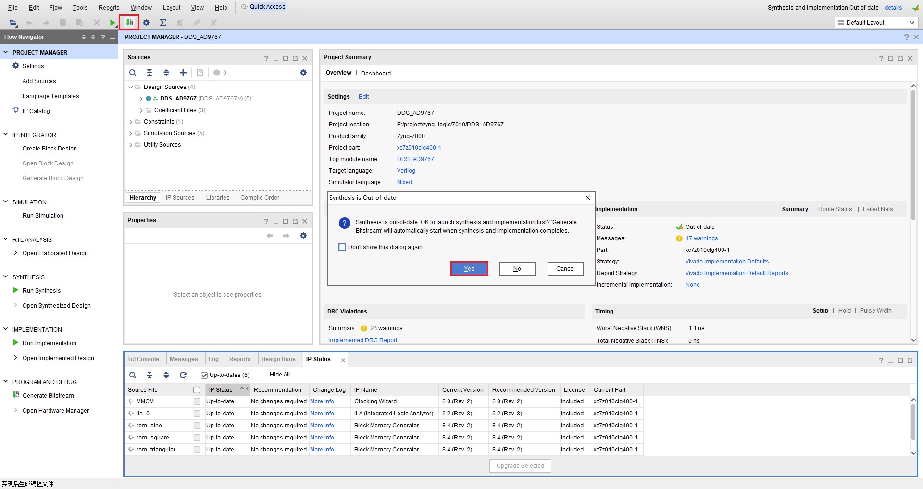Expand Open Elaborated Design entry

coord(16,253)
